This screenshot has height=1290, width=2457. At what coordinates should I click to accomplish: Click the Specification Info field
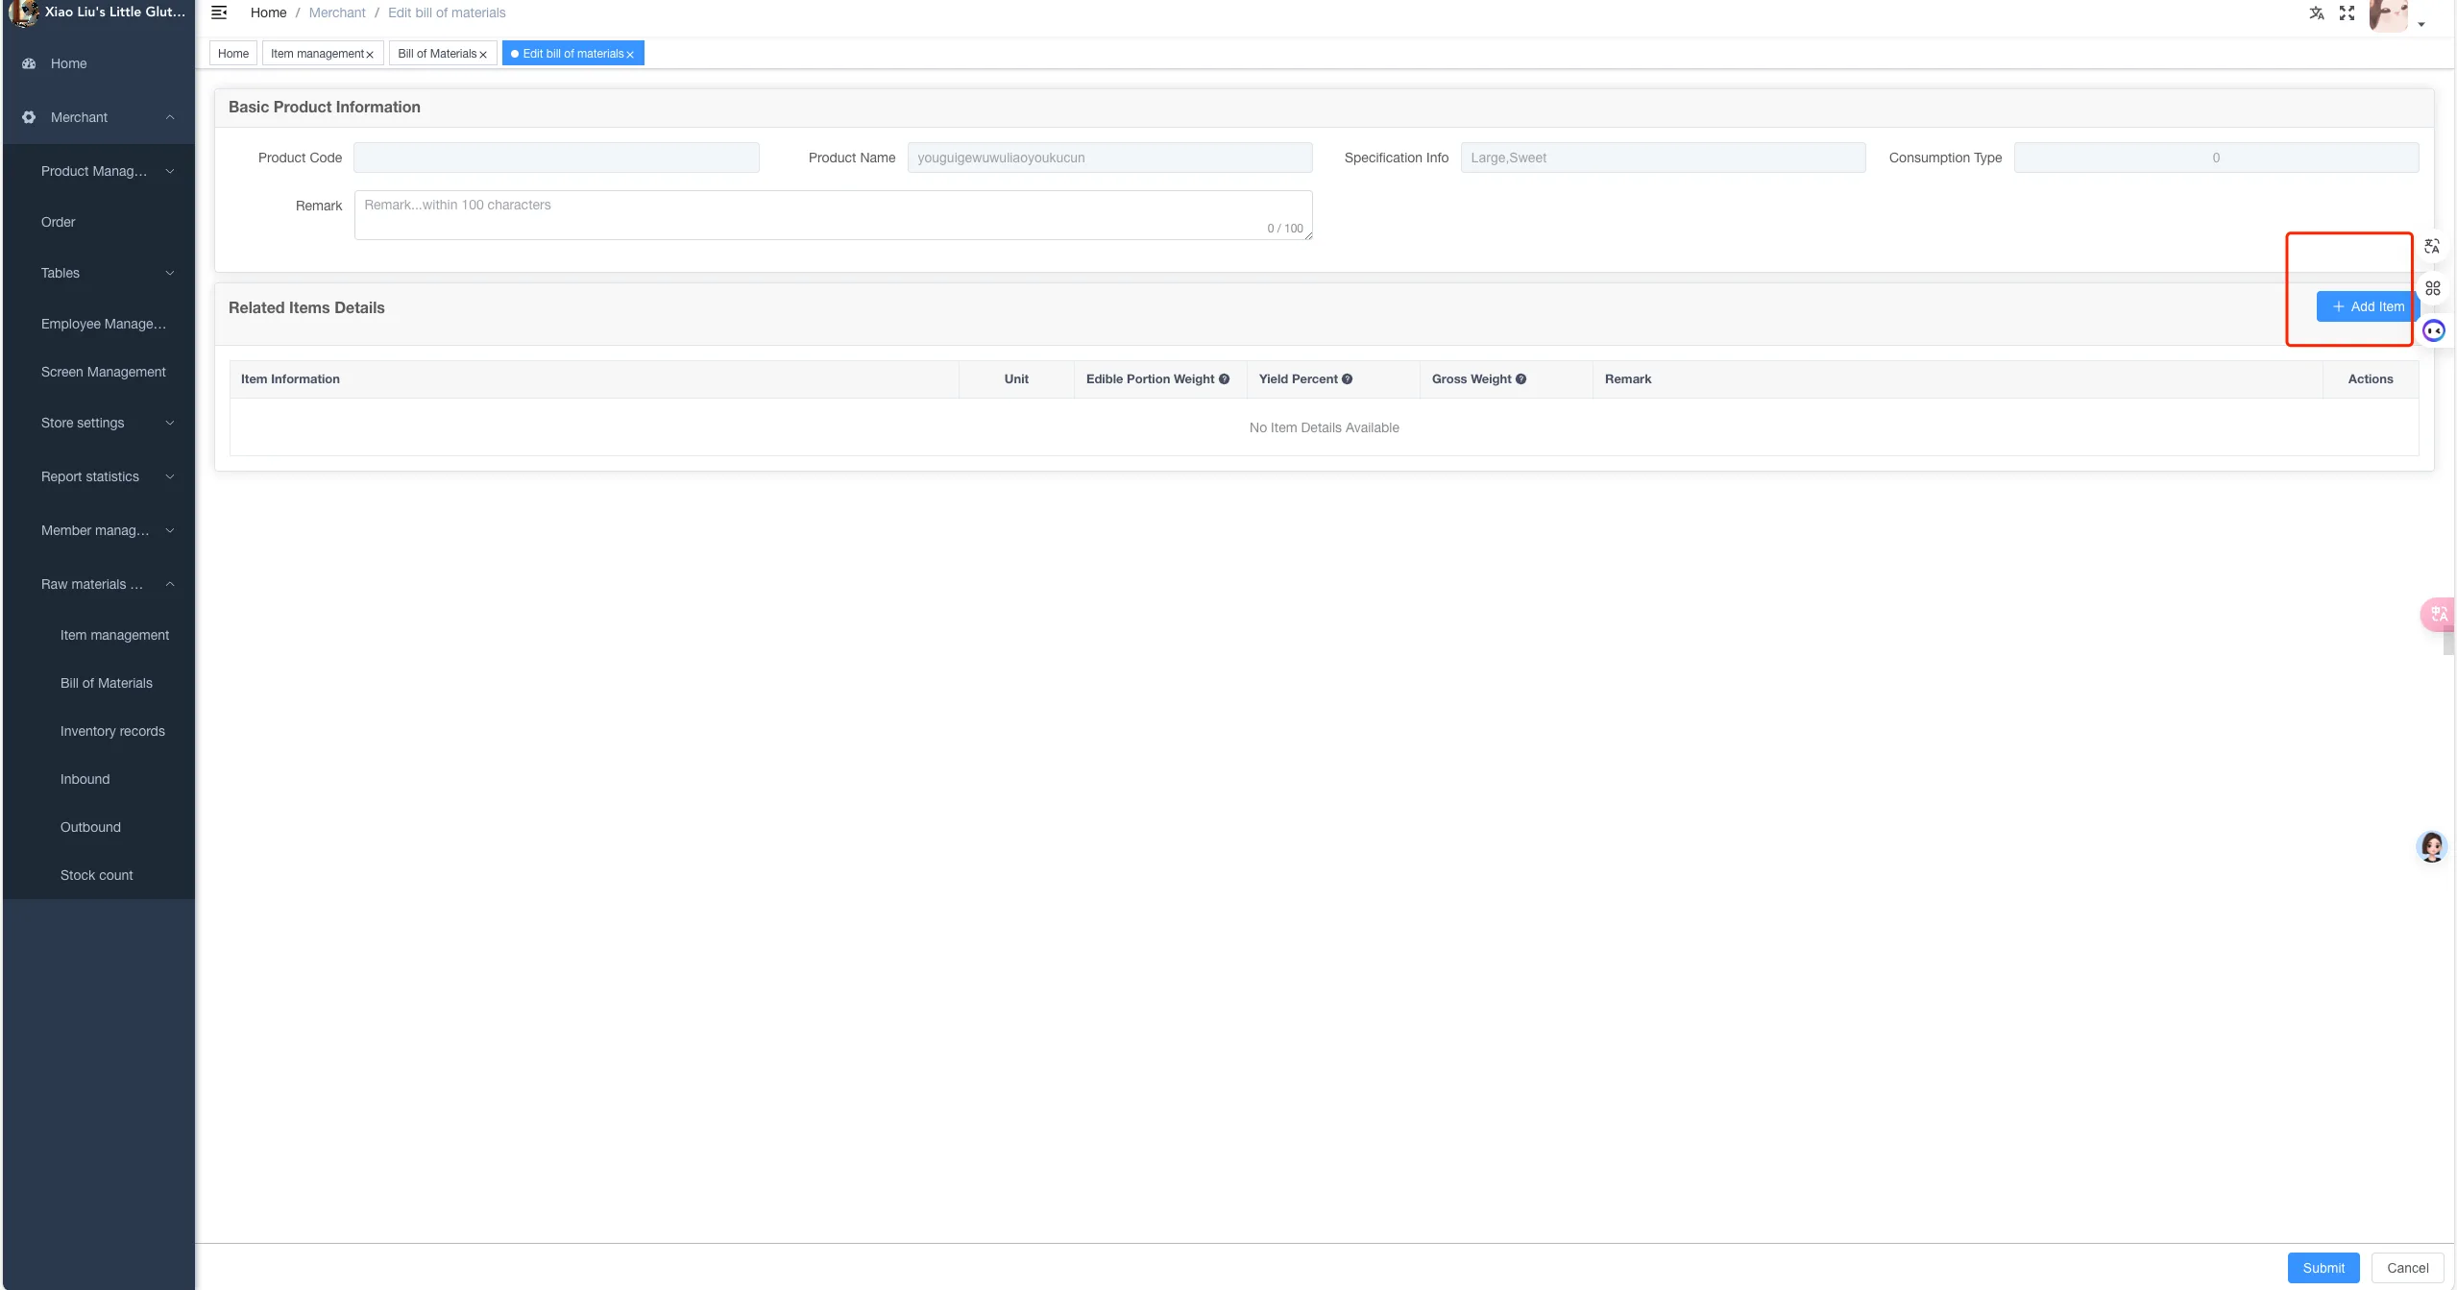pos(1663,158)
